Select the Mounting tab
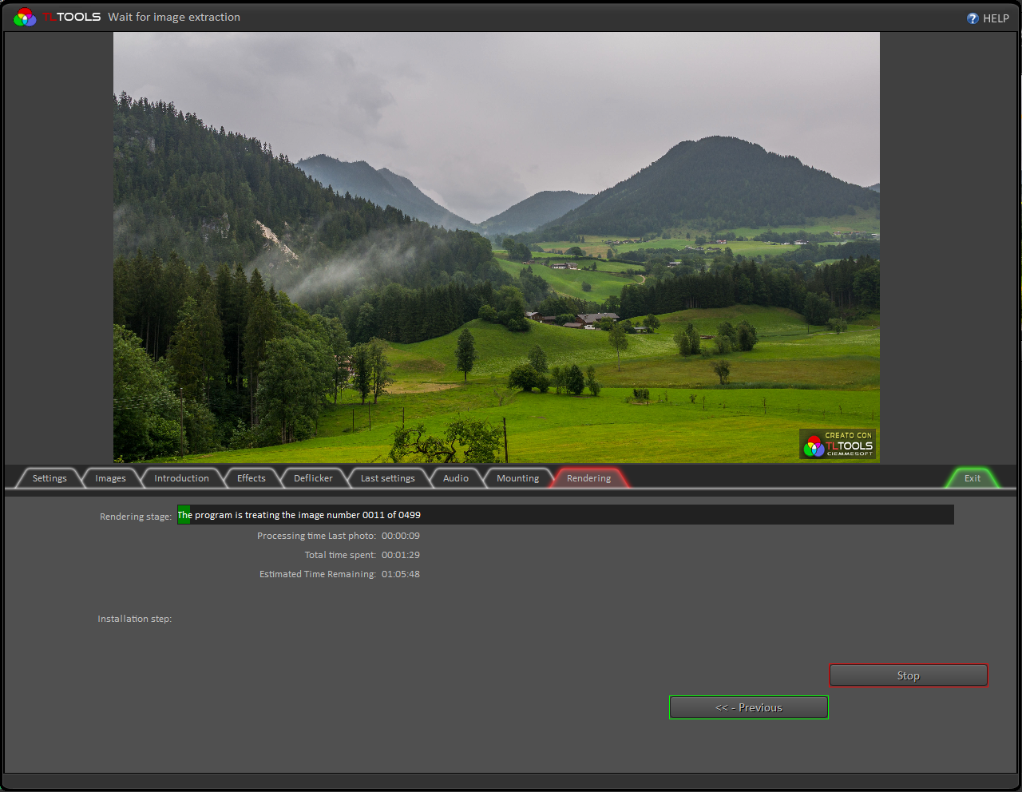The image size is (1022, 792). 517,478
